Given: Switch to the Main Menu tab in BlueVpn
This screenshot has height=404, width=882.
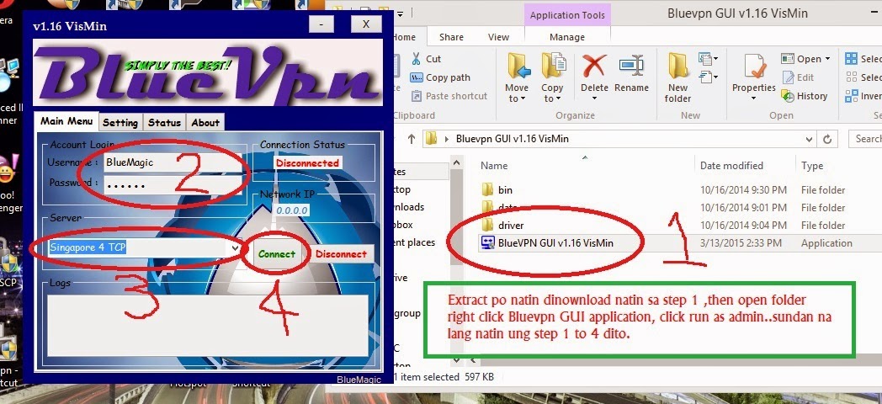Looking at the screenshot, I should (66, 121).
